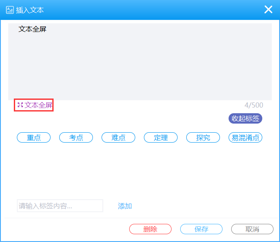280x242 pixels.
Task: Select the 难点 tag
Action: pyautogui.click(x=118, y=137)
